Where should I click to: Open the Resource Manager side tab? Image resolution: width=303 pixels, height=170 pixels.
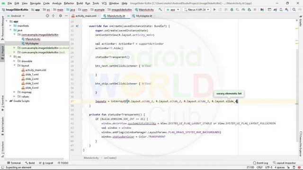click(2, 28)
